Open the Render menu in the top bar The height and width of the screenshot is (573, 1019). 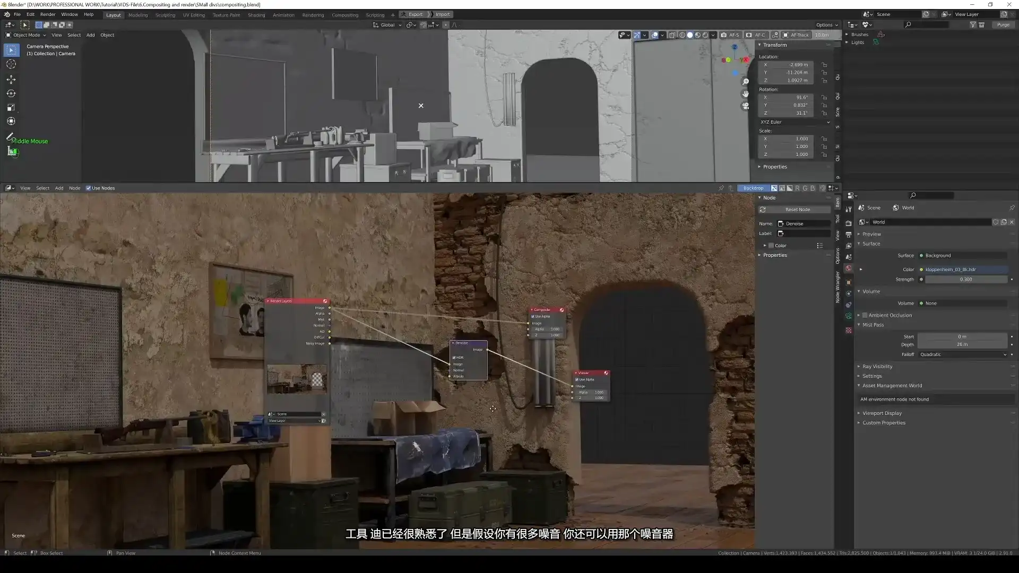pyautogui.click(x=48, y=14)
